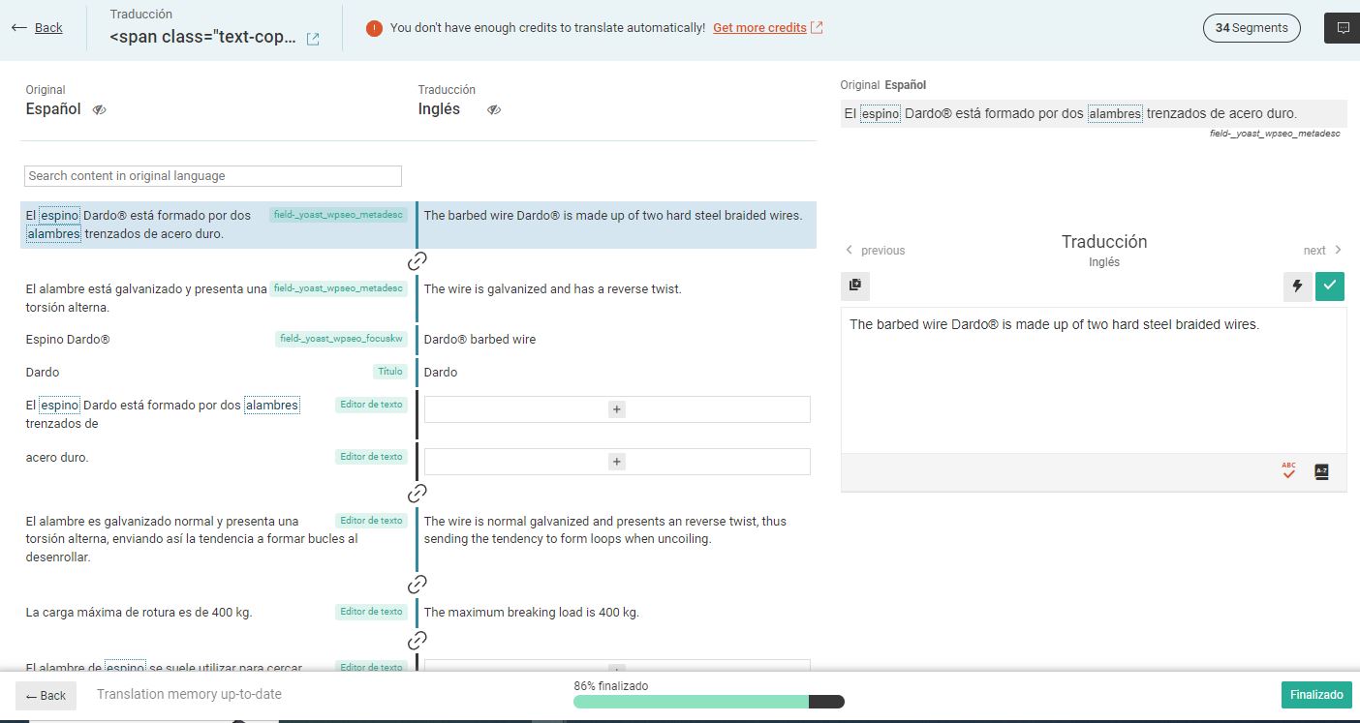Click 'Editor de texto' tag on 'acero duro.' row
This screenshot has height=723, width=1360.
(x=371, y=457)
